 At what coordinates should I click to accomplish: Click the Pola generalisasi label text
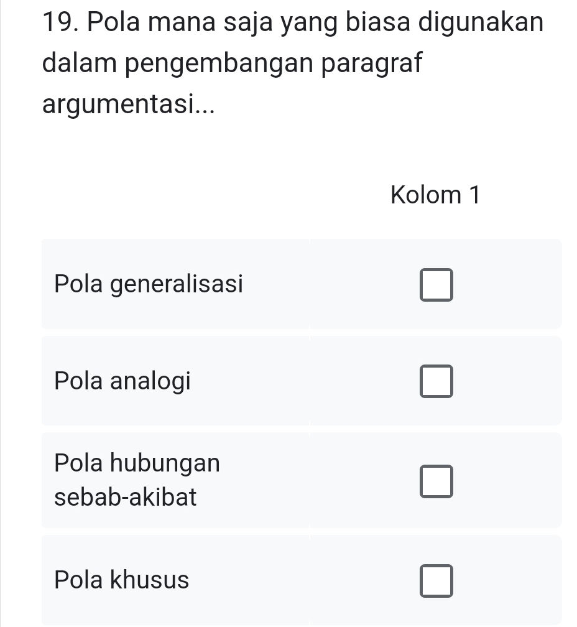[x=149, y=284]
